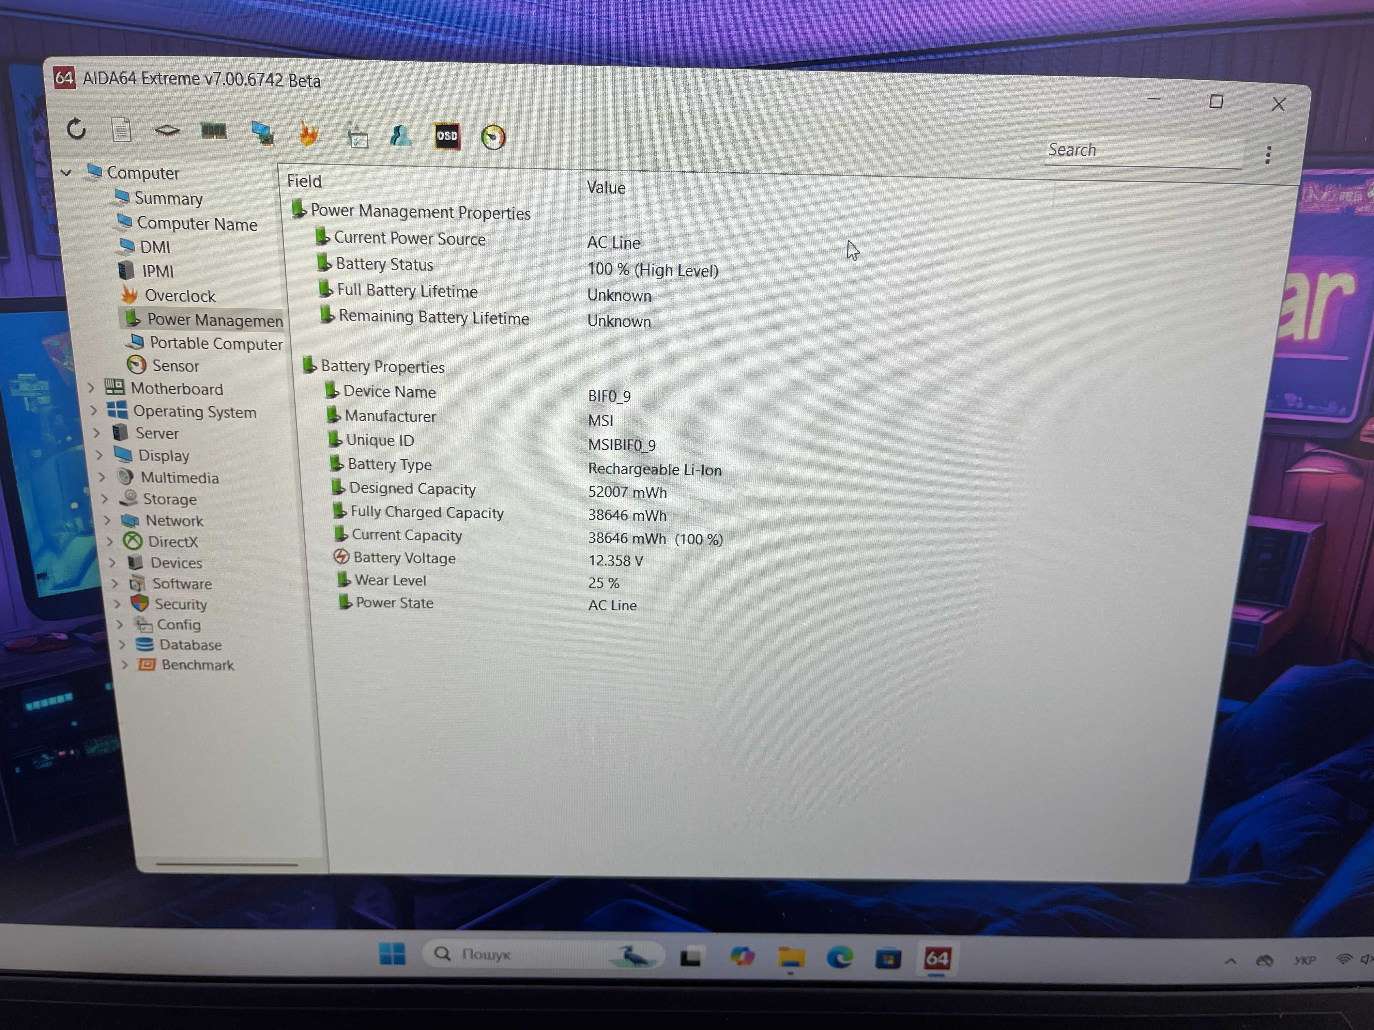The width and height of the screenshot is (1374, 1030).
Task: Select Overclock in the tree
Action: [x=168, y=296]
